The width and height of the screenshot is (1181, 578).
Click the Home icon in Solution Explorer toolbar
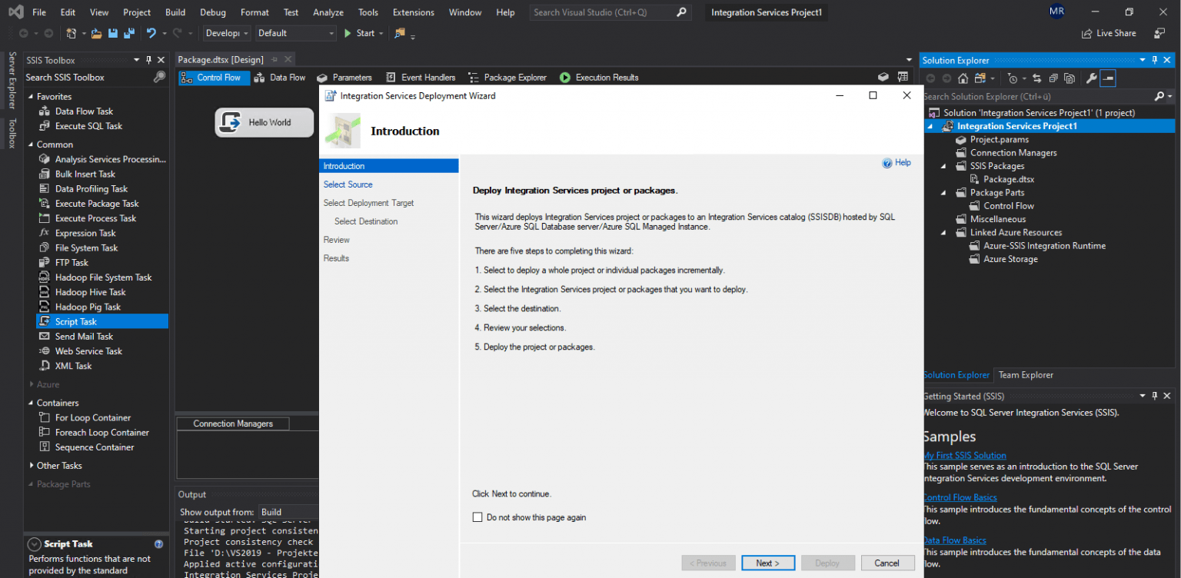[963, 78]
